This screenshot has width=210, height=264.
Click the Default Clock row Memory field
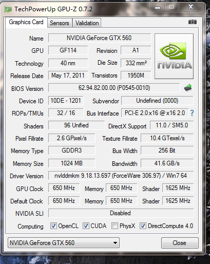[x=122, y=201]
